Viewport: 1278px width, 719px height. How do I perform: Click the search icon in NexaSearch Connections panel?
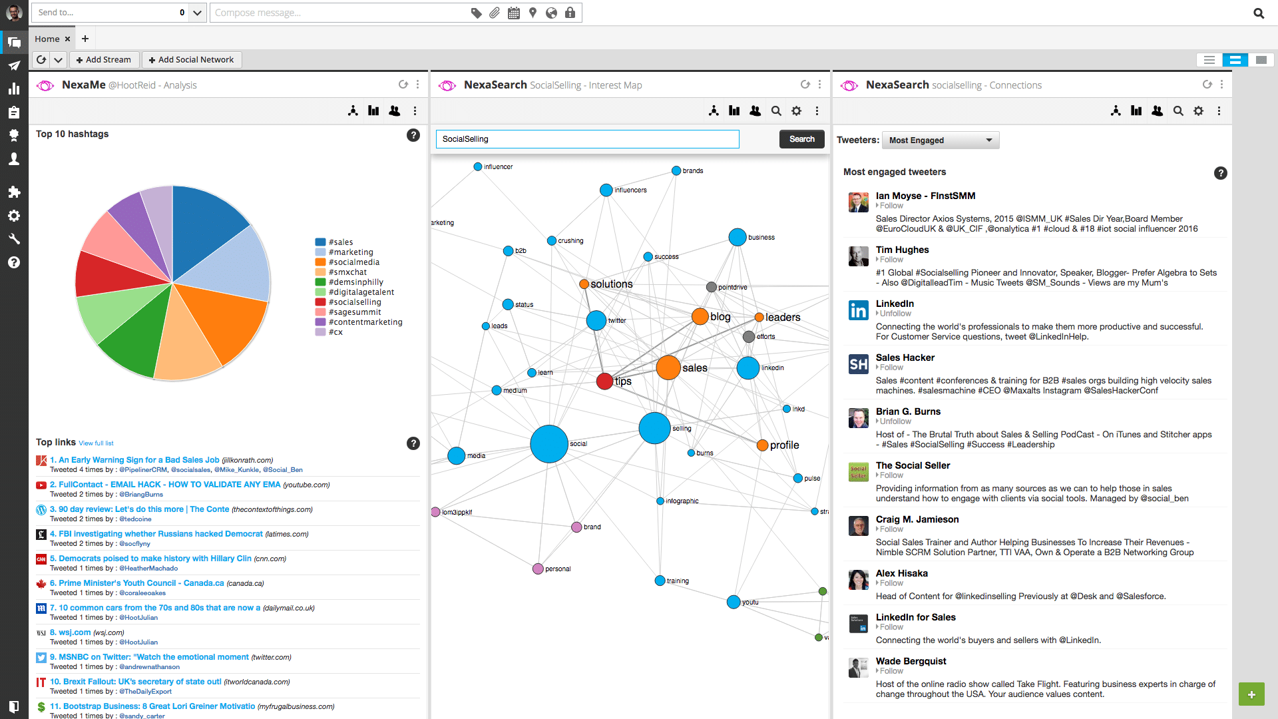1179,111
